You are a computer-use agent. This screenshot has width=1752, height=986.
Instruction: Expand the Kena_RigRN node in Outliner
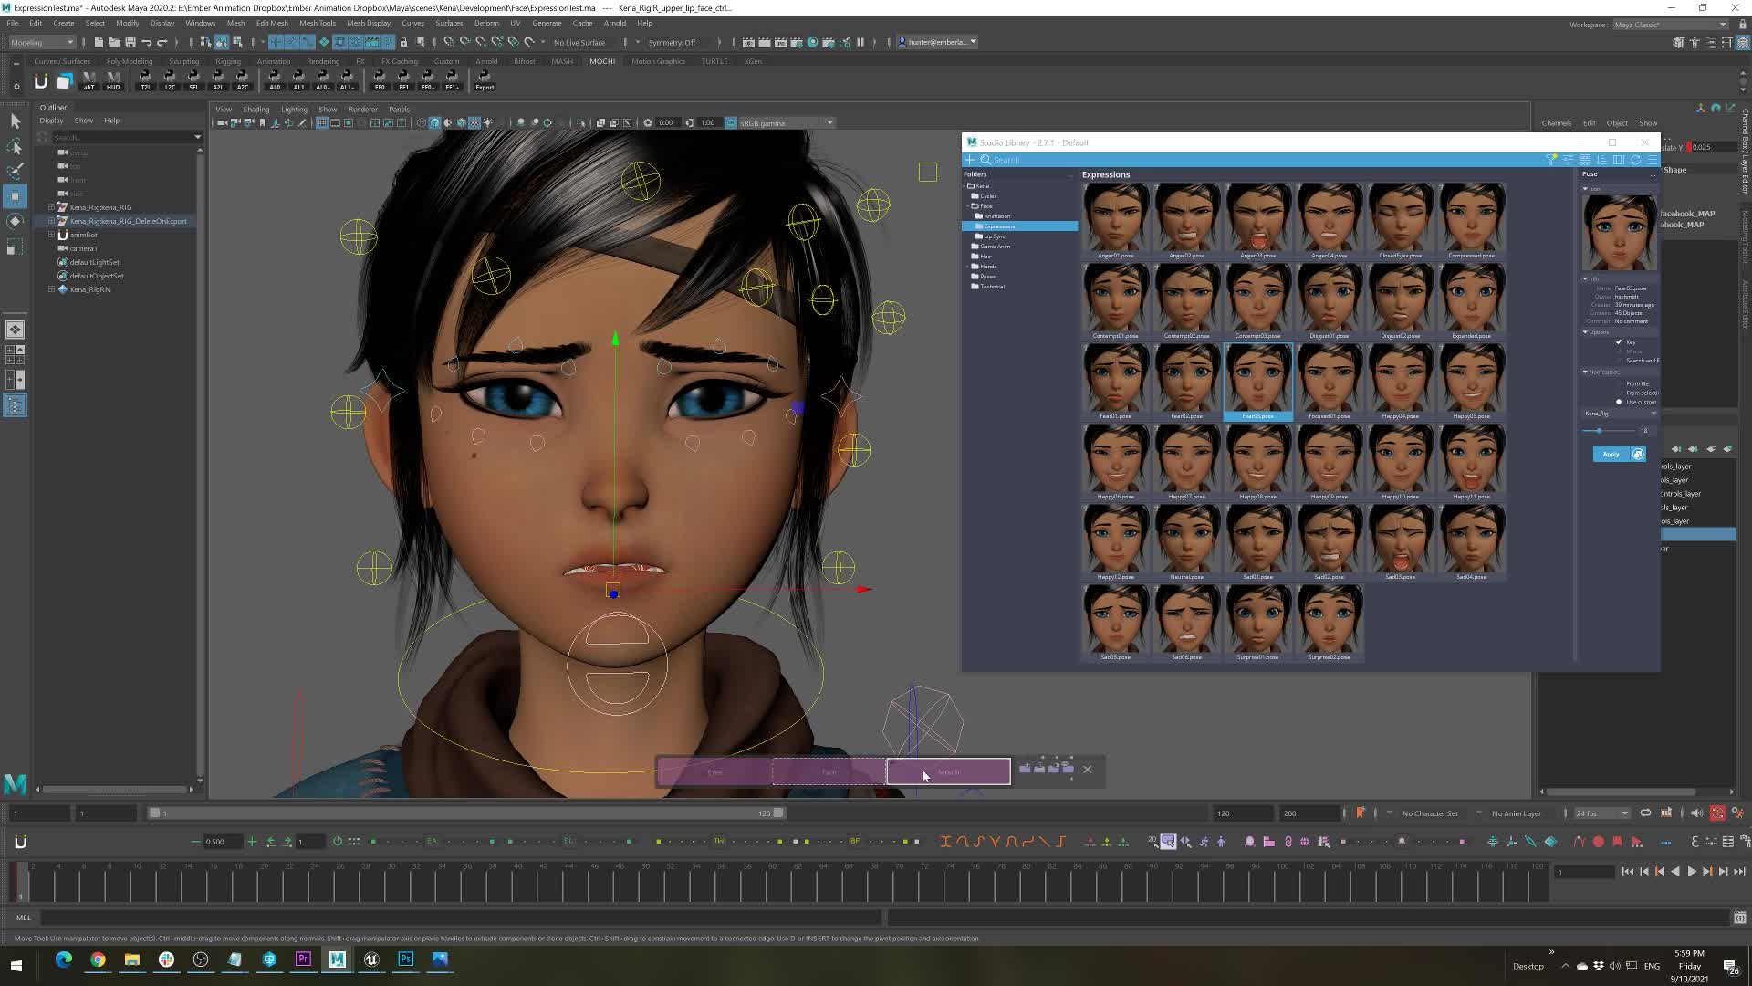pyautogui.click(x=51, y=289)
